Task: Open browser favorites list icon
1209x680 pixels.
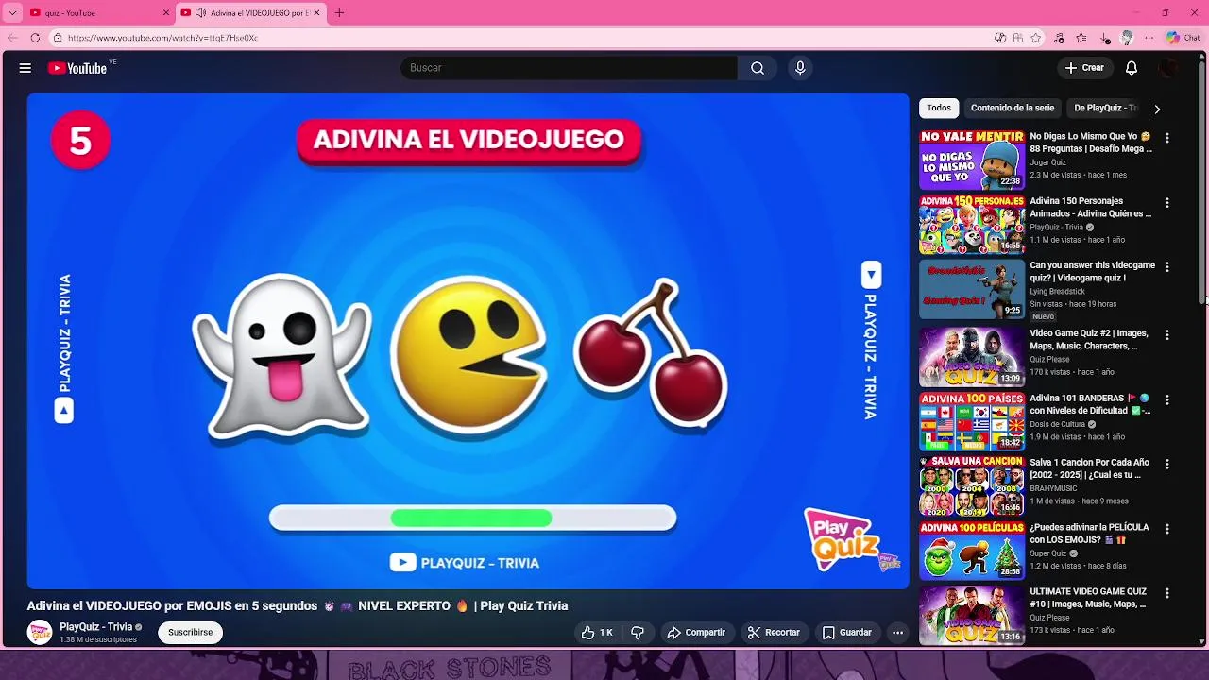Action: tap(1081, 38)
